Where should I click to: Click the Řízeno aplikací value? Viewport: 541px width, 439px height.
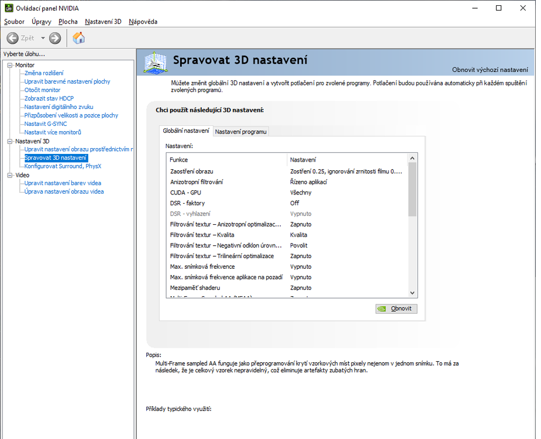coord(308,182)
